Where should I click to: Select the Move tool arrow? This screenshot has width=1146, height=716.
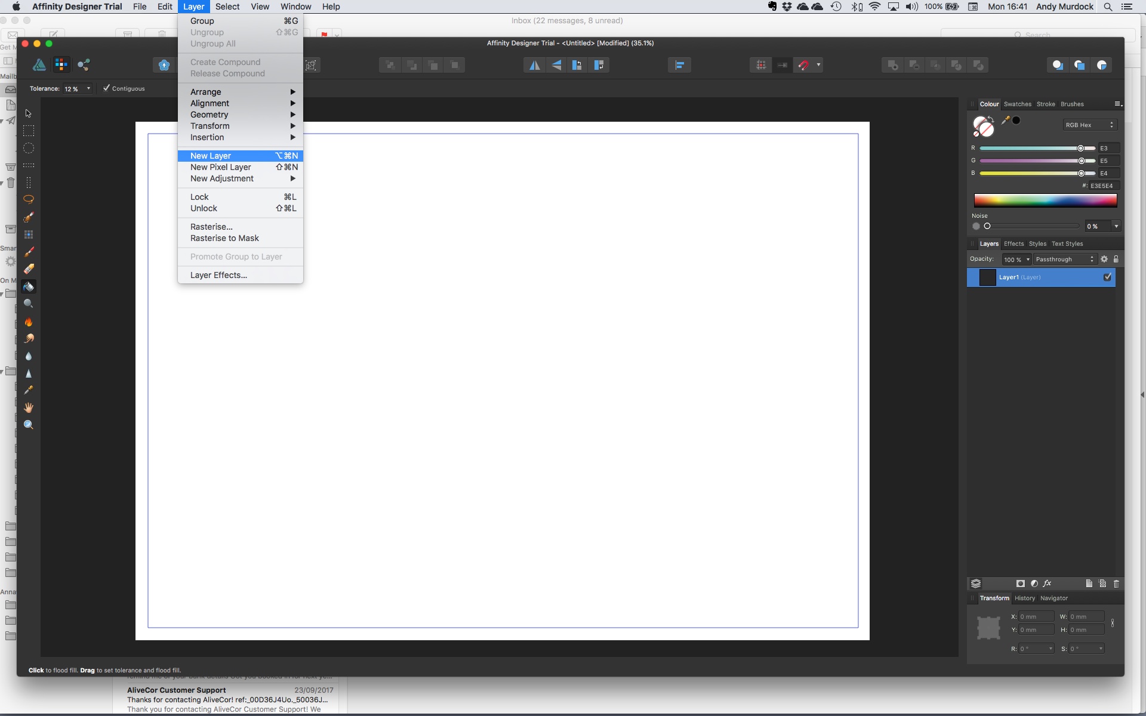(28, 113)
